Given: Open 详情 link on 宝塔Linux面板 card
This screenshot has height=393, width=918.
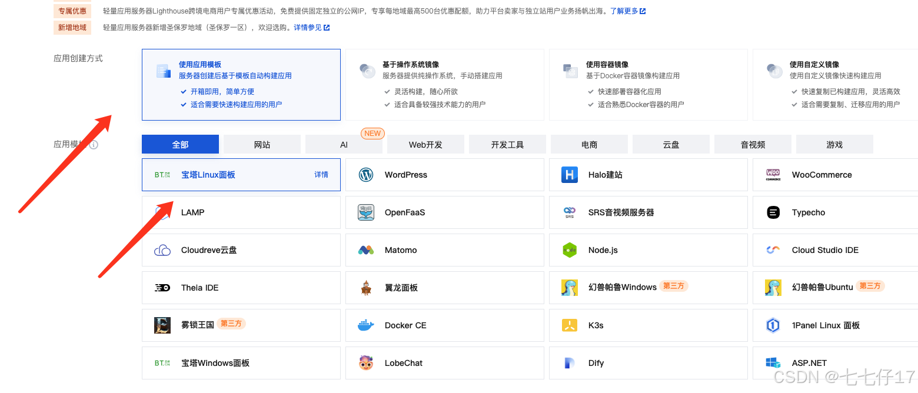Looking at the screenshot, I should click(321, 175).
